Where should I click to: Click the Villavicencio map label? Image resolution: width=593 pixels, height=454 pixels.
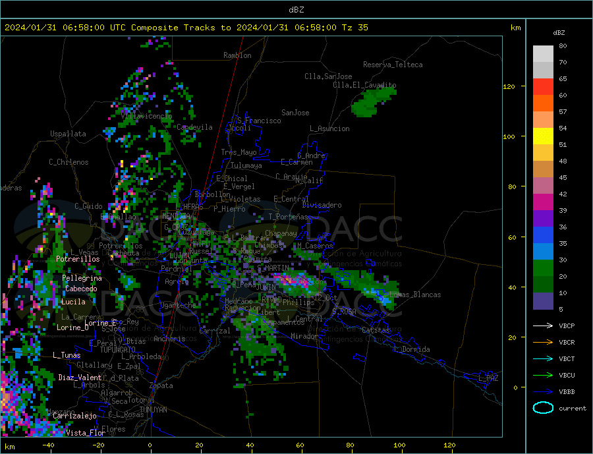pos(147,116)
